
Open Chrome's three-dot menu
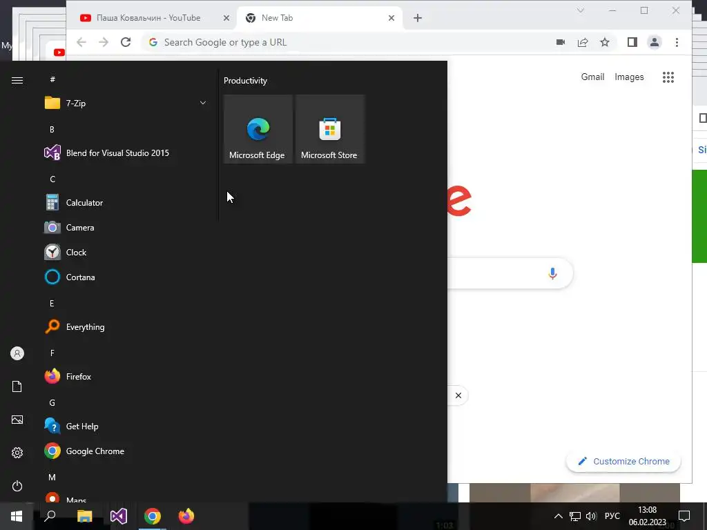[677, 42]
